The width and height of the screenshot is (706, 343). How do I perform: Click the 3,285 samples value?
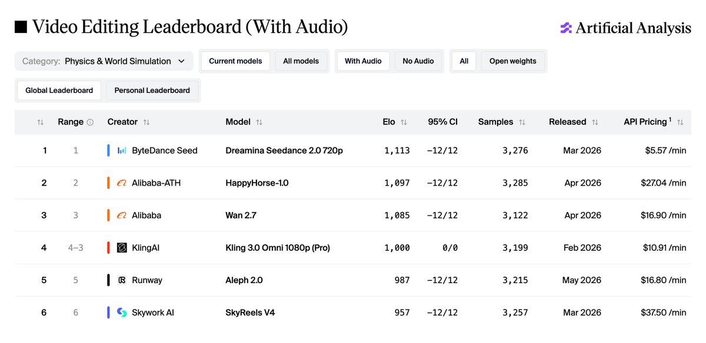pos(515,183)
